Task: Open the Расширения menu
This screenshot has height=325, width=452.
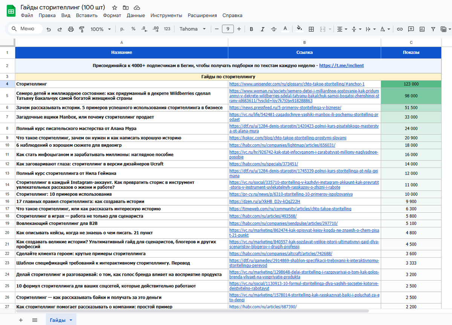Action: [x=202, y=15]
